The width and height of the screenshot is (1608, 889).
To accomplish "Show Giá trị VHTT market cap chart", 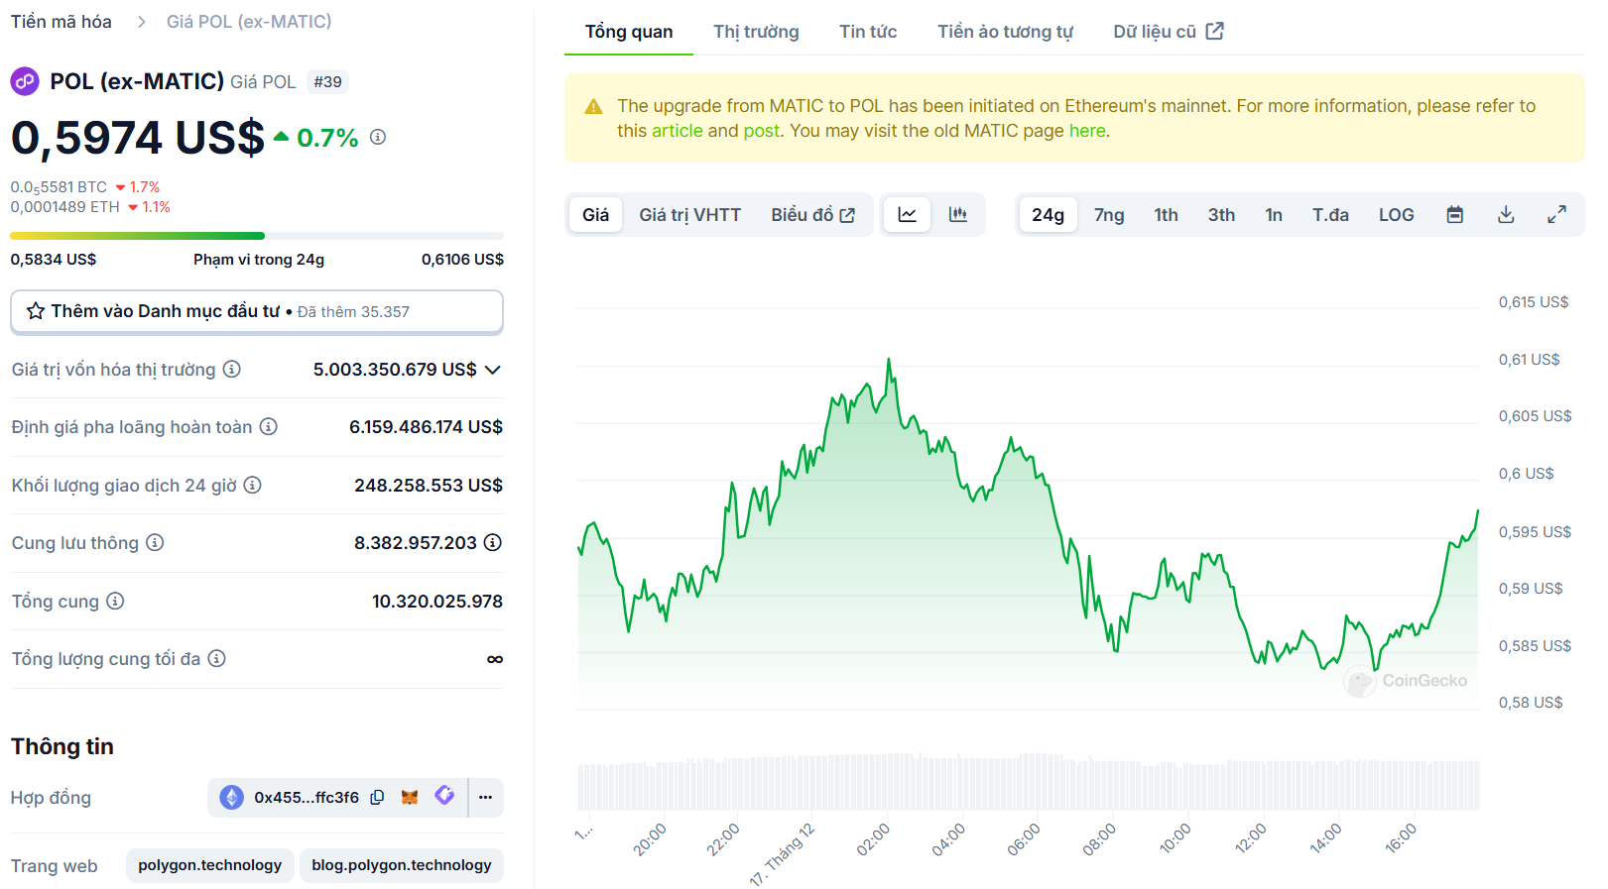I will click(x=689, y=214).
